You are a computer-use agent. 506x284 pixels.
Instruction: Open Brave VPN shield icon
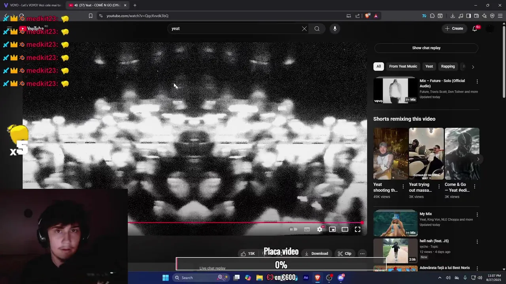pos(492,16)
